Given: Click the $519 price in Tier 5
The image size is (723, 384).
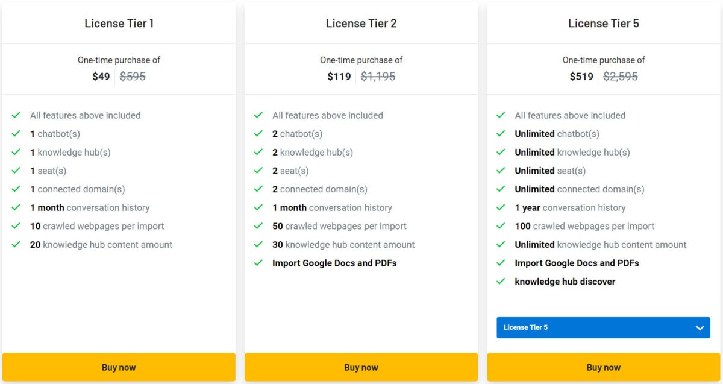Looking at the screenshot, I should tap(581, 77).
